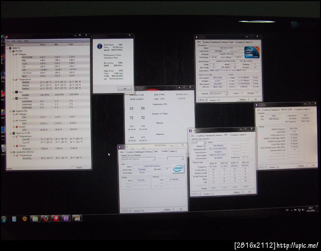Click Validate in the CPU-Z Memory window
The height and width of the screenshot is (251, 321).
(x=301, y=165)
